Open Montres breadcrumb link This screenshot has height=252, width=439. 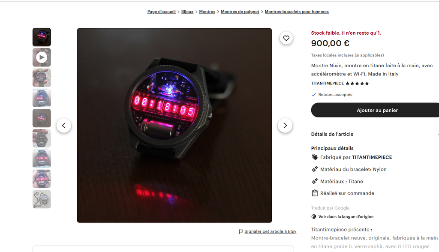(x=207, y=12)
